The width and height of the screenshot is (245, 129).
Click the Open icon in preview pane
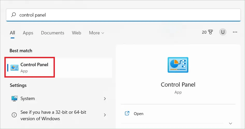[x=127, y=113]
